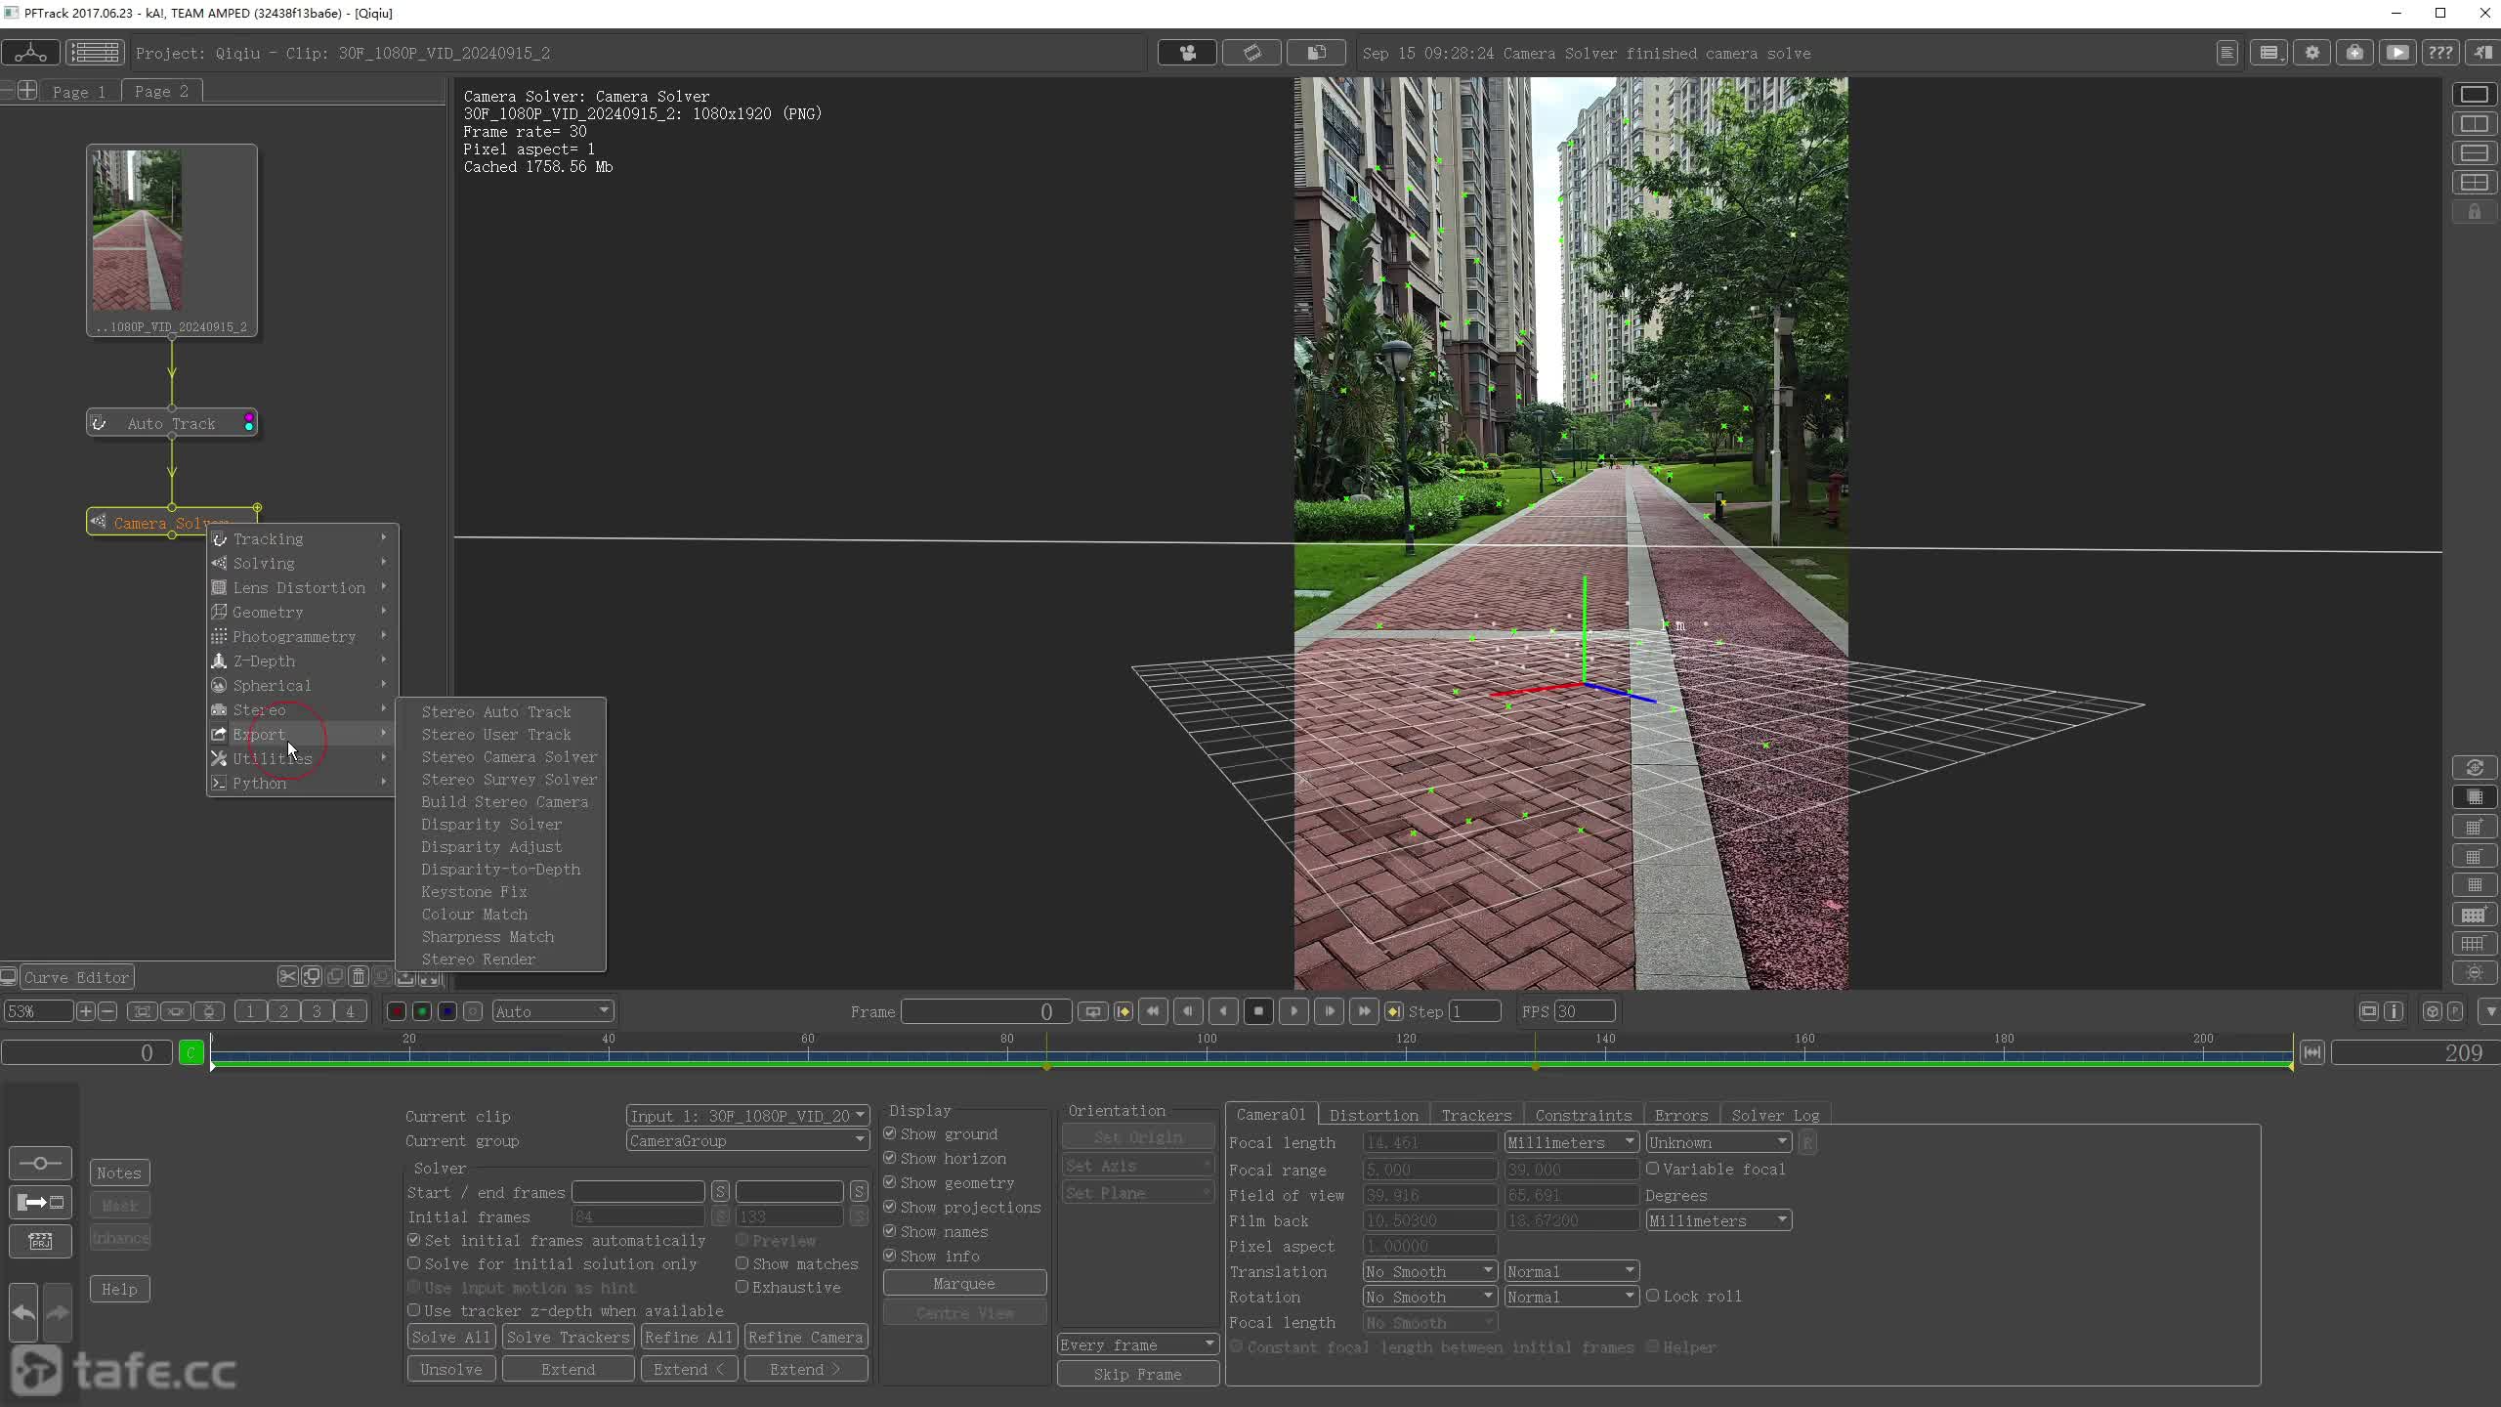Click the Marquee button
2501x1407 pixels.
click(x=964, y=1283)
